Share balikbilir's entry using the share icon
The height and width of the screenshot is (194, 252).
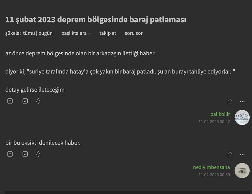click(230, 101)
